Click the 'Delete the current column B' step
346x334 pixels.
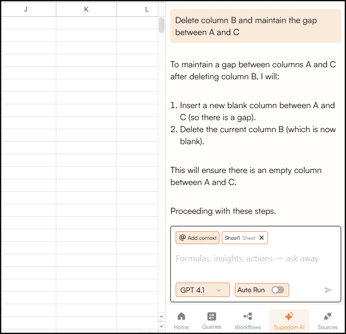pos(258,135)
